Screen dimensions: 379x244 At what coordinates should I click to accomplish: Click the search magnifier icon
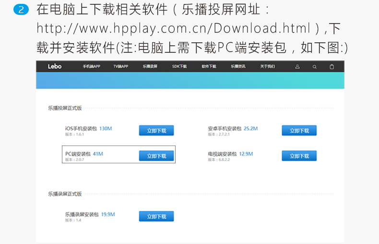315,67
